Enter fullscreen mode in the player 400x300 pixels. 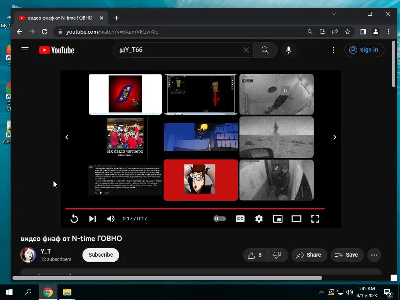tap(315, 219)
